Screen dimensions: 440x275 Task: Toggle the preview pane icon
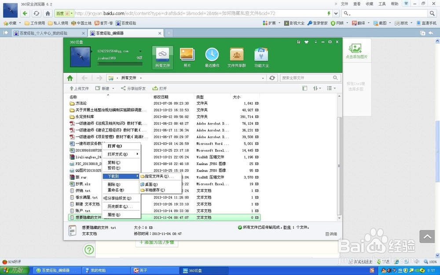pos(305,88)
